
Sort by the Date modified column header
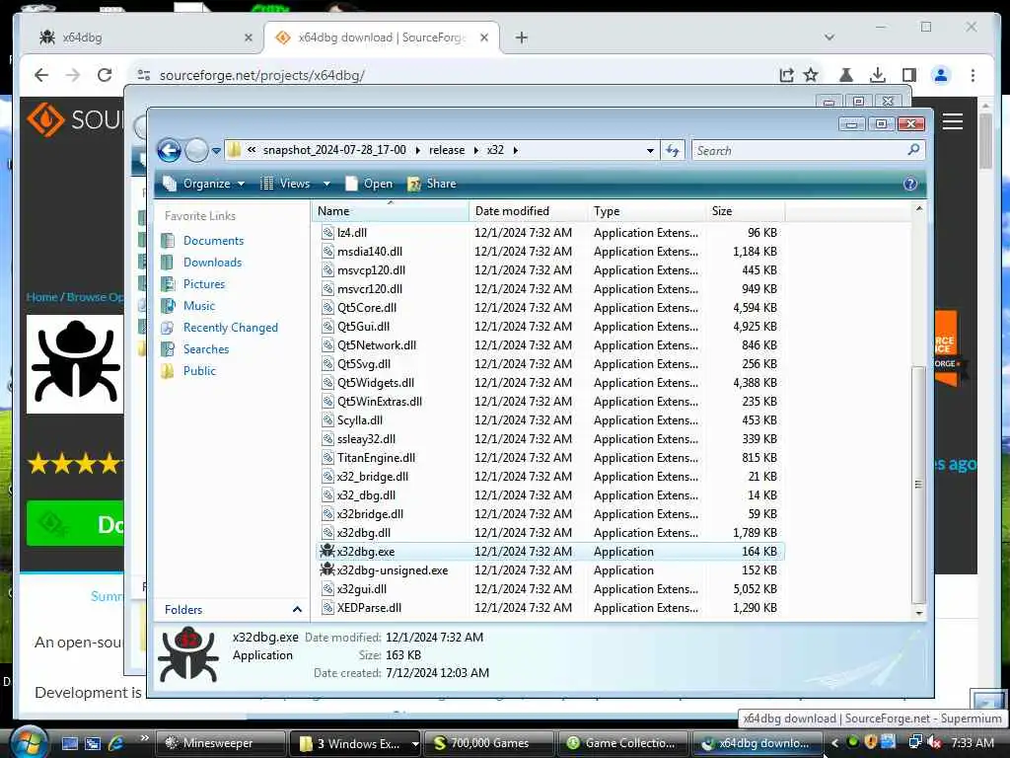[529, 211]
